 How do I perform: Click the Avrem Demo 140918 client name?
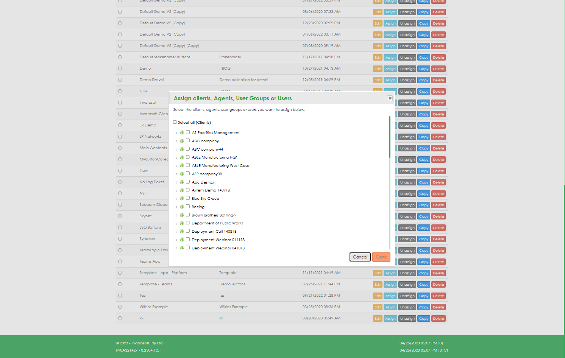(211, 190)
